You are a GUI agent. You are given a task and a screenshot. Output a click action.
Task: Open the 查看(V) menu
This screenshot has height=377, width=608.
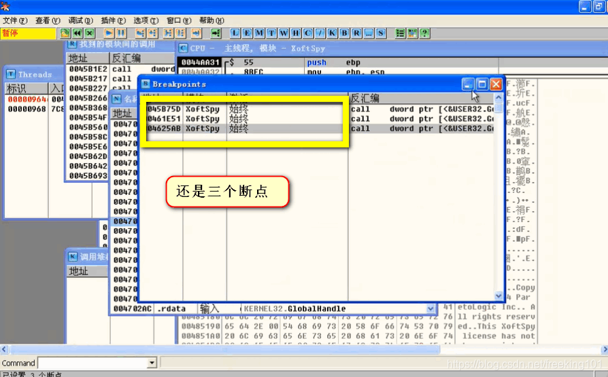coord(48,20)
